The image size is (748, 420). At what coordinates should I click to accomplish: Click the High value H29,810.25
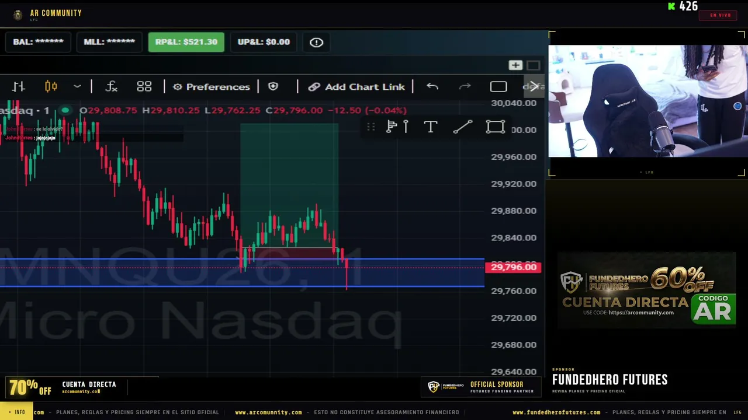pyautogui.click(x=171, y=110)
